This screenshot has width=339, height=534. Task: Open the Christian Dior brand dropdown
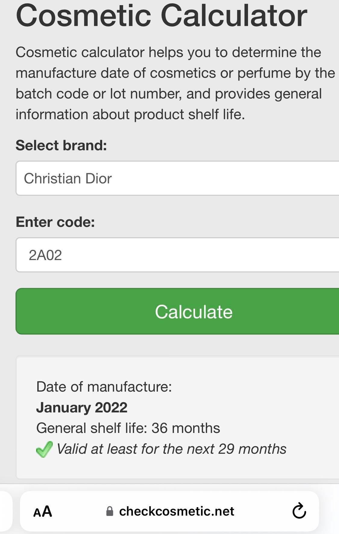click(x=177, y=178)
